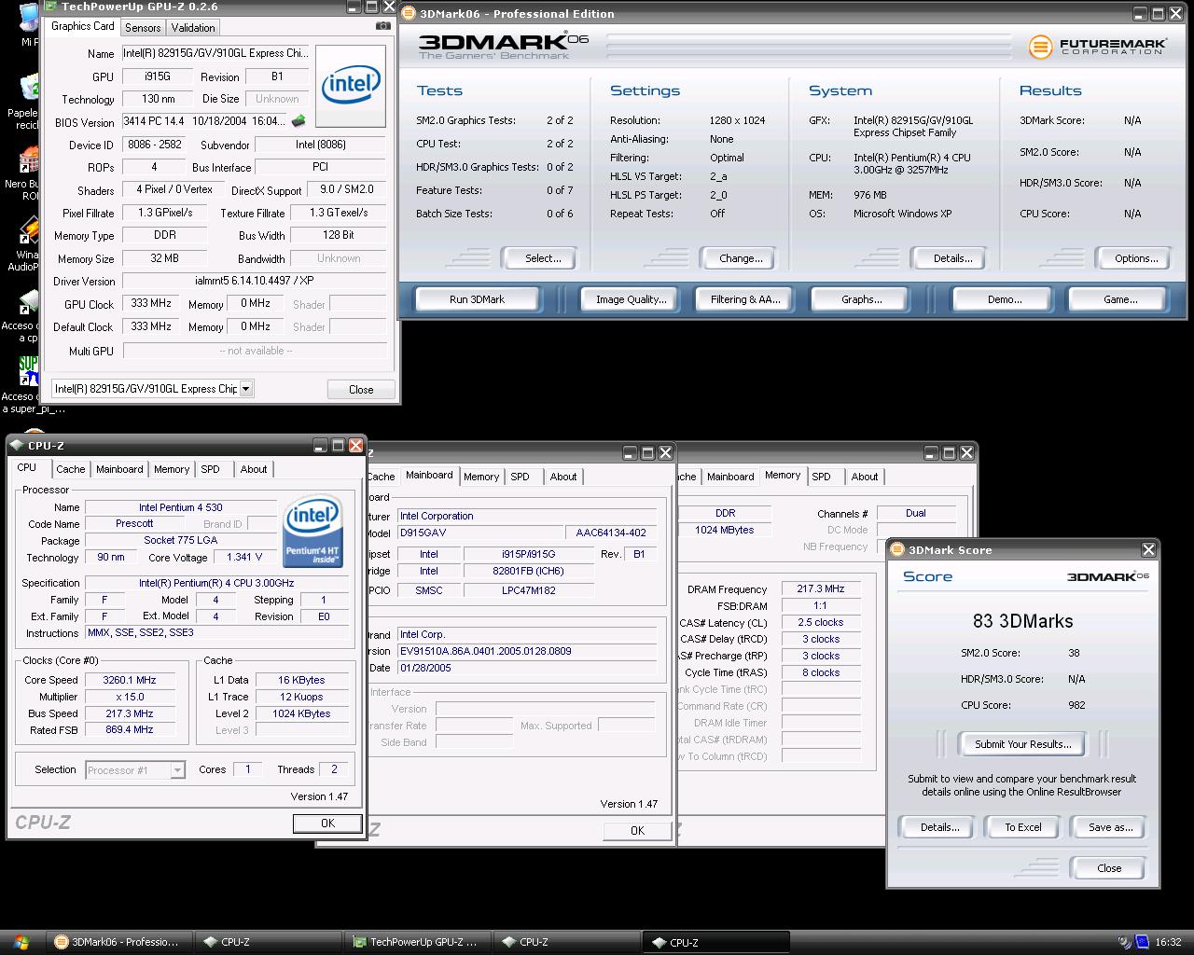This screenshot has width=1194, height=955.
Task: Click the Close button in 3DMark Score window
Action: click(x=1109, y=868)
